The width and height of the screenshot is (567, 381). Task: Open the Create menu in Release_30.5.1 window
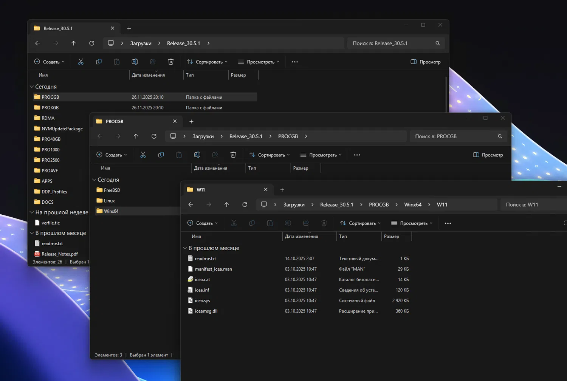click(50, 62)
